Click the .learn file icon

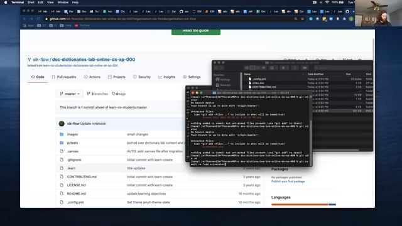tap(62, 168)
